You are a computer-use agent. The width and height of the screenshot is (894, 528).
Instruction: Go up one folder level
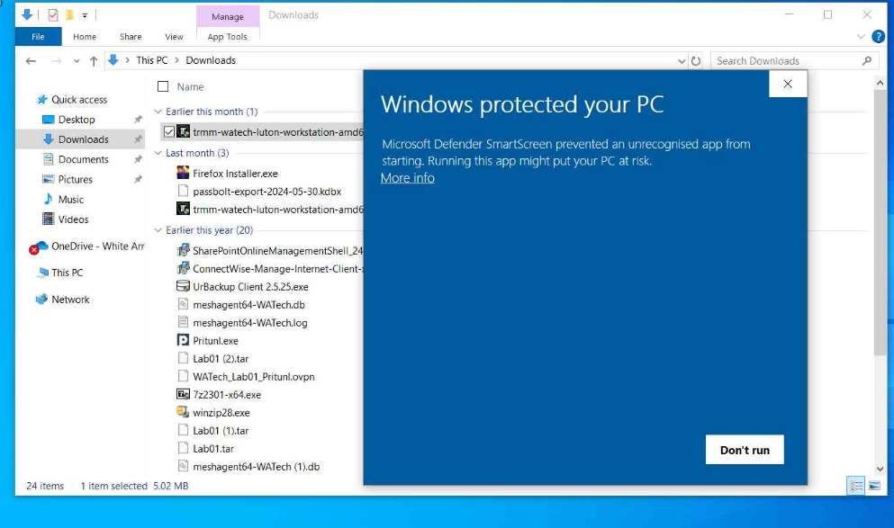94,60
